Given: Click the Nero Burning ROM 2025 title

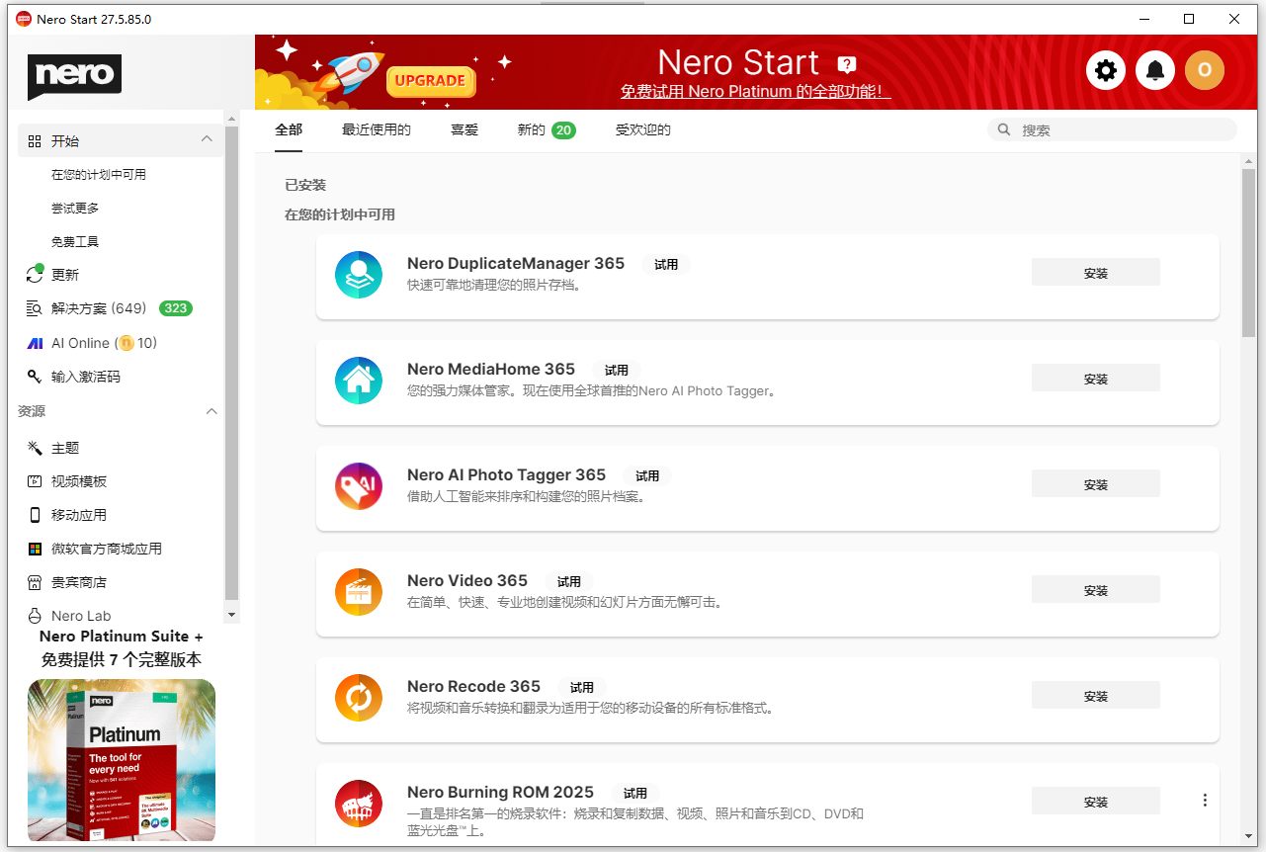Looking at the screenshot, I should [500, 792].
